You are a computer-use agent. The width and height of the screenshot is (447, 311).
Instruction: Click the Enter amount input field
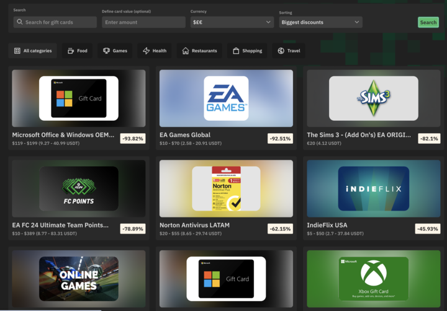click(x=143, y=22)
